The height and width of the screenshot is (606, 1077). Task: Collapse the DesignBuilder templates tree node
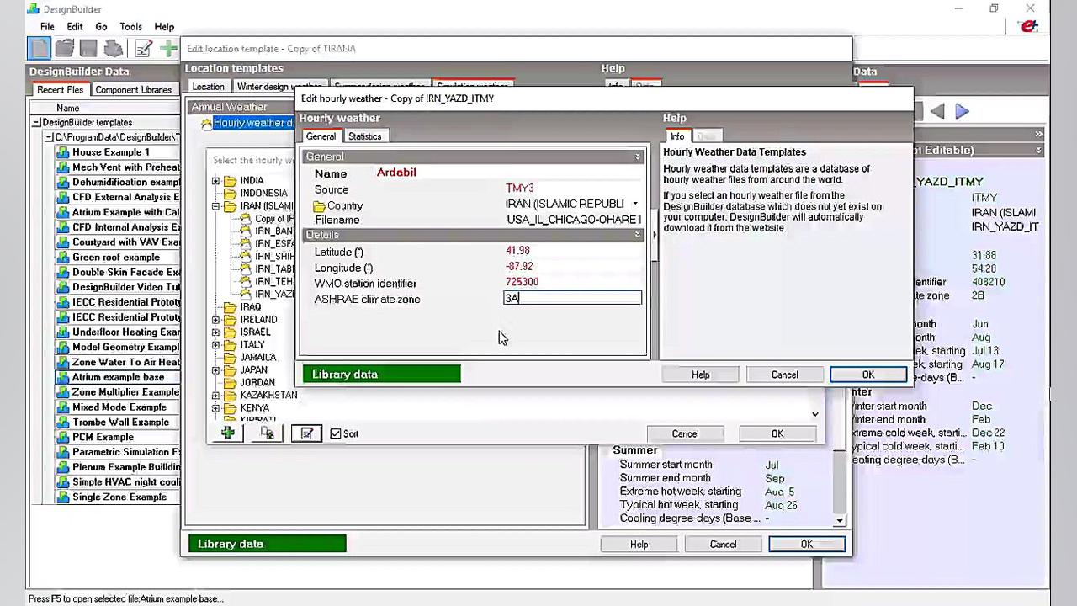tap(37, 123)
